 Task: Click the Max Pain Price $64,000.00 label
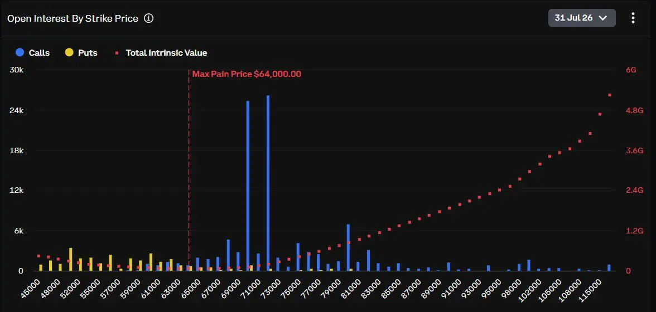click(247, 74)
